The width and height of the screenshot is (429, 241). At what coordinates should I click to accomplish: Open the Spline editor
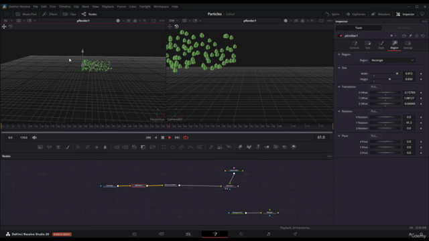click(x=332, y=14)
